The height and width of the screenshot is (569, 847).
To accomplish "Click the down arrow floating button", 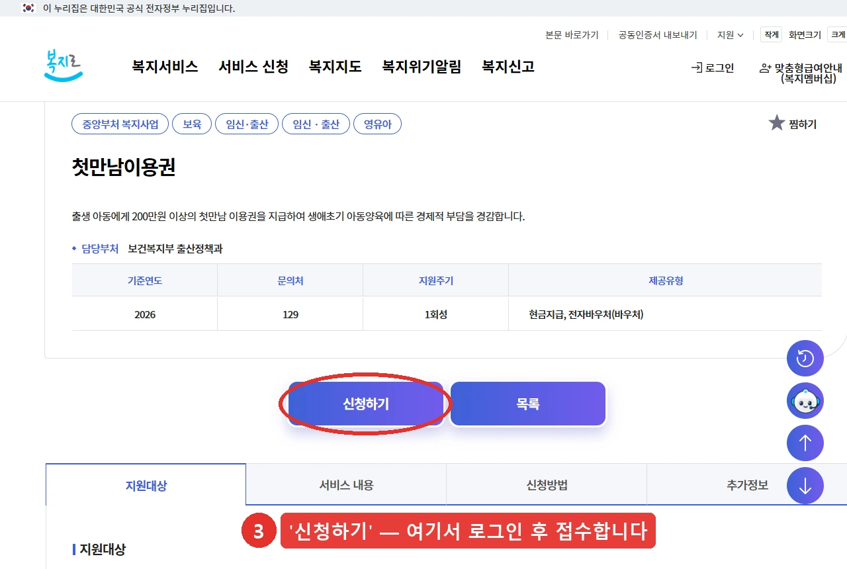I will click(x=805, y=486).
